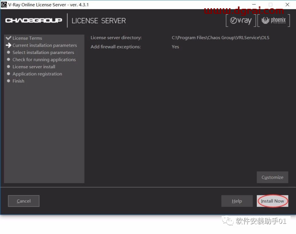Viewport: 296px width, 234px height.
Task: Select the License Terms step
Action: coord(27,38)
